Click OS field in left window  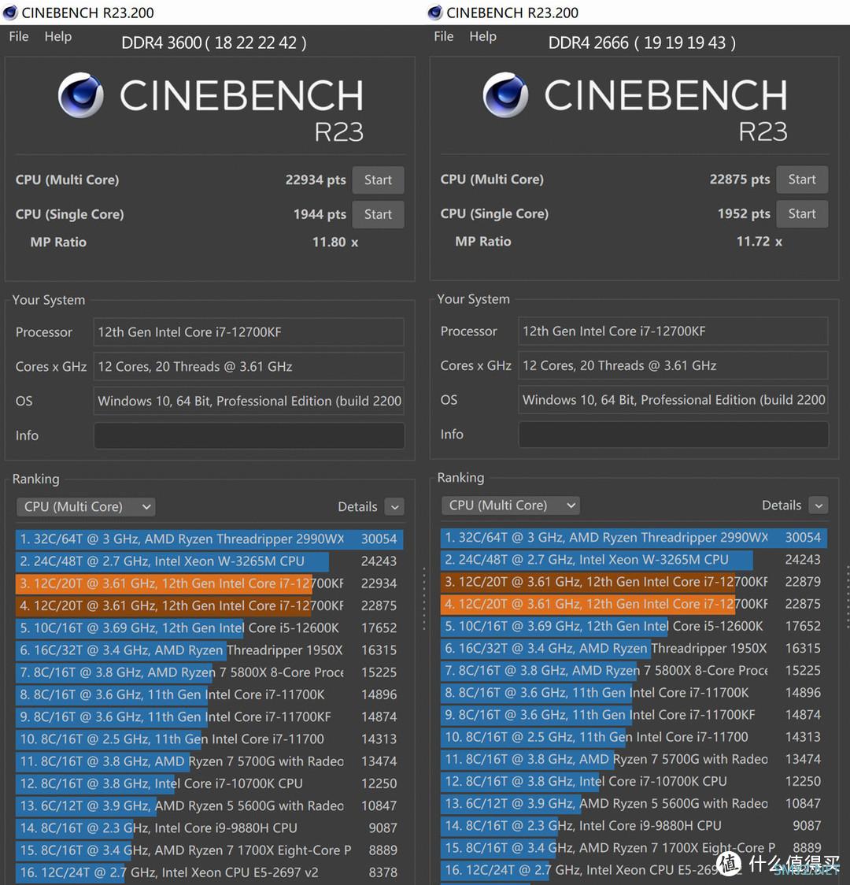click(249, 401)
